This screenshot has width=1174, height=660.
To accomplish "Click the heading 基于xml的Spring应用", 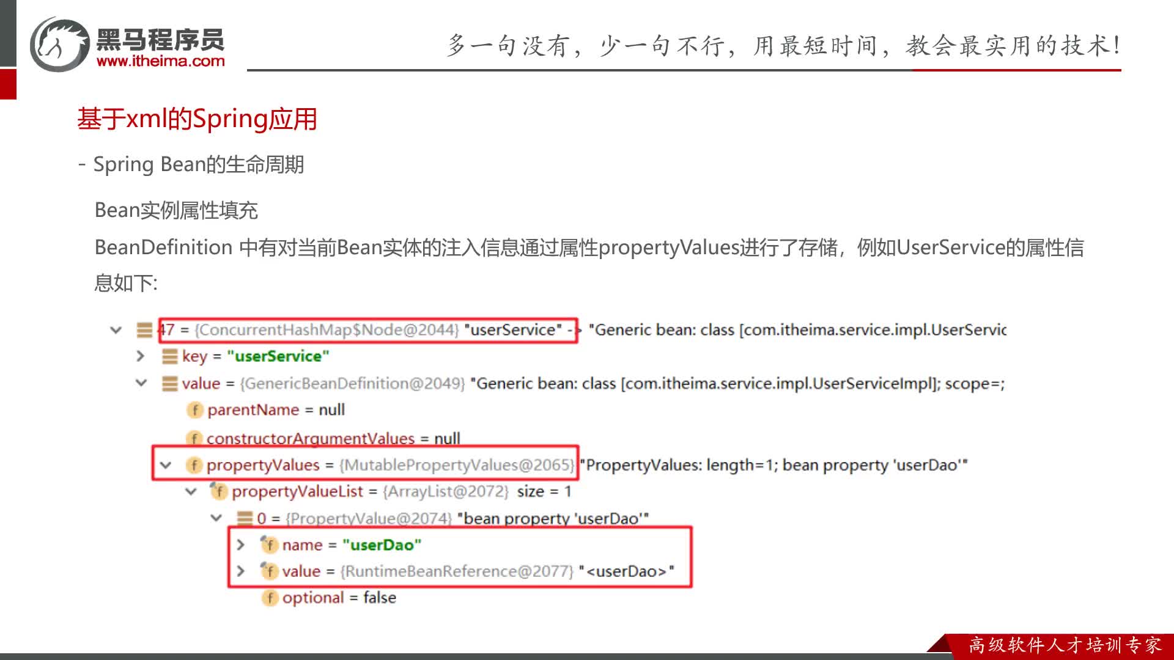I will click(x=197, y=119).
